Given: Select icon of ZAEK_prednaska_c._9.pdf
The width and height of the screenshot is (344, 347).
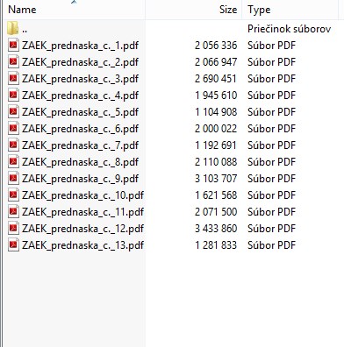Looking at the screenshot, I should (13, 178).
